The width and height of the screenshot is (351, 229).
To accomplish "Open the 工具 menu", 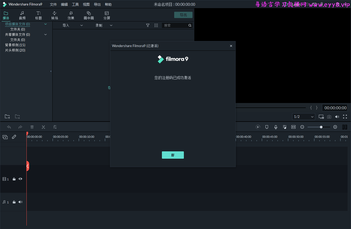I will coord(75,4).
